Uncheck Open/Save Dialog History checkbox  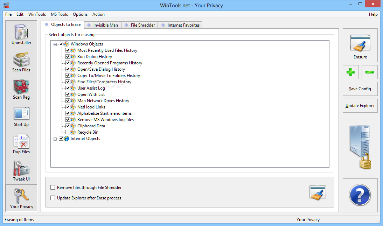(68, 69)
